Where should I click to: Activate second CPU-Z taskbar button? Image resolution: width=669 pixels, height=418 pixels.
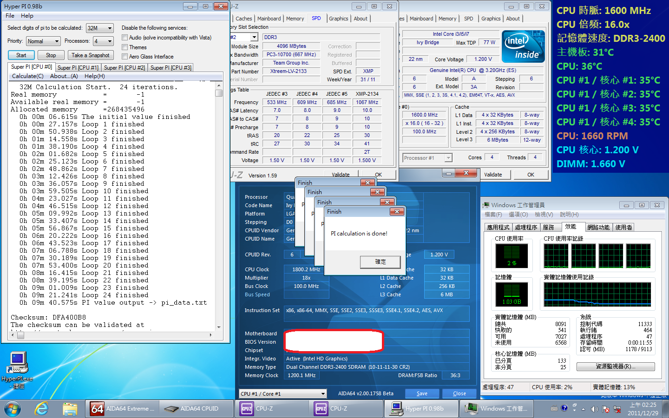[347, 409]
